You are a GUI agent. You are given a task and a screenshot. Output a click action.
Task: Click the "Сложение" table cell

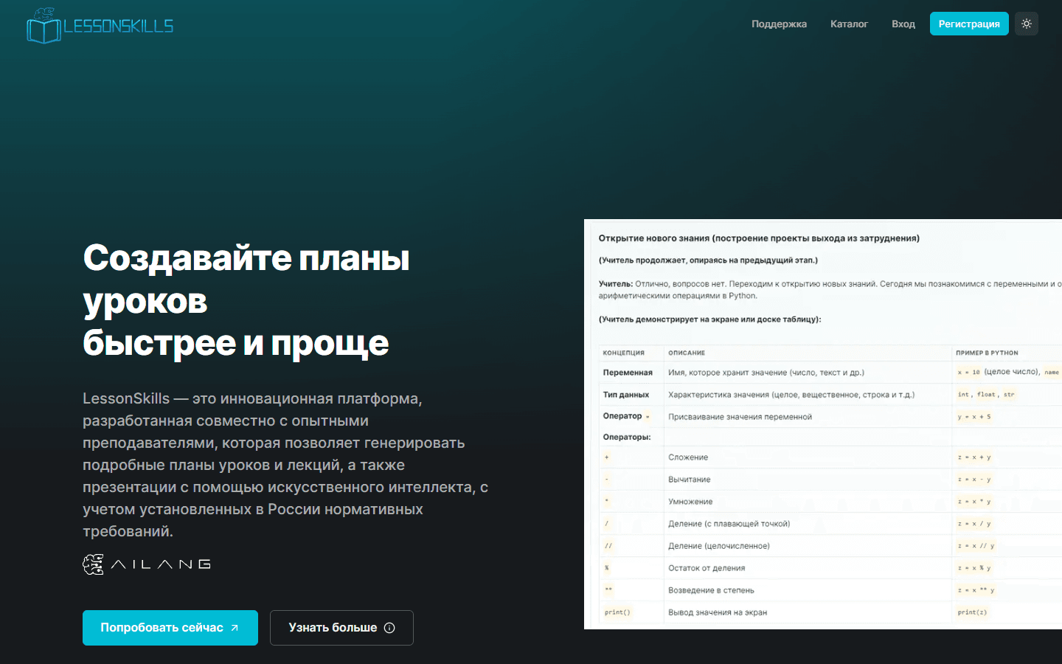(688, 457)
